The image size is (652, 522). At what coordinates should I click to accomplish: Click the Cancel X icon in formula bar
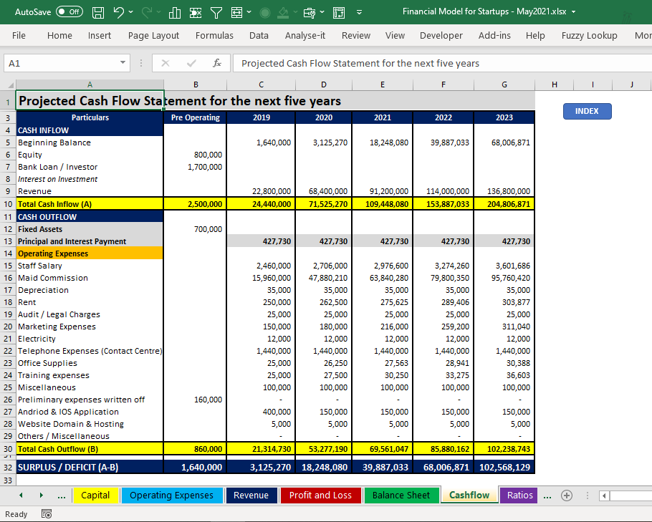point(165,63)
